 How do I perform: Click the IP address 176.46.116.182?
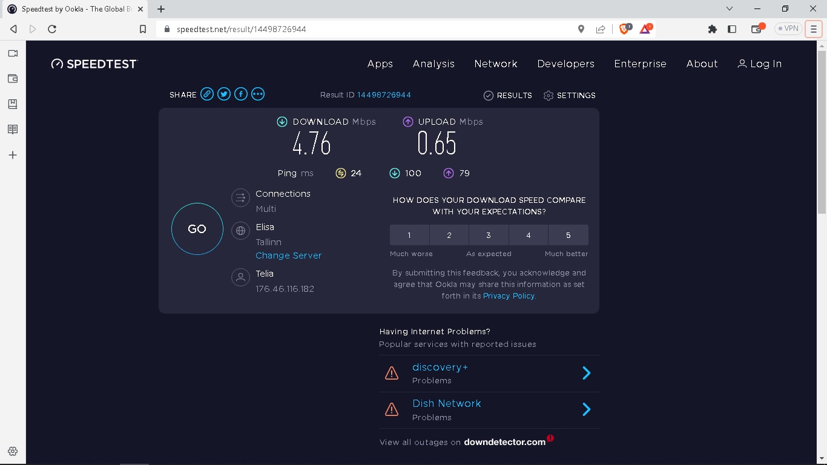tap(285, 289)
